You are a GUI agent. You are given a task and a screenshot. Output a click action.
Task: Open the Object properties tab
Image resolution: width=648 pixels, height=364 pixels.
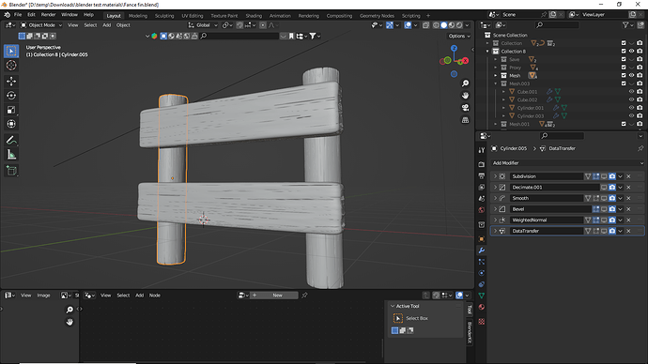[482, 239]
